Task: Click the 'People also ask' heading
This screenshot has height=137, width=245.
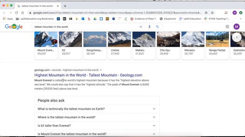Action: [51, 100]
